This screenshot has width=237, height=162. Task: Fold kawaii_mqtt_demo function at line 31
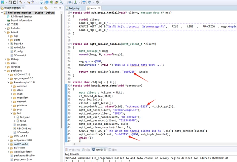(71, 86)
